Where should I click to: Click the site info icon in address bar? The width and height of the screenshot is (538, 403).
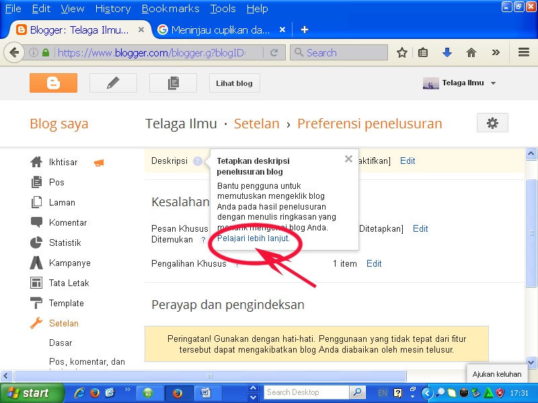(33, 52)
